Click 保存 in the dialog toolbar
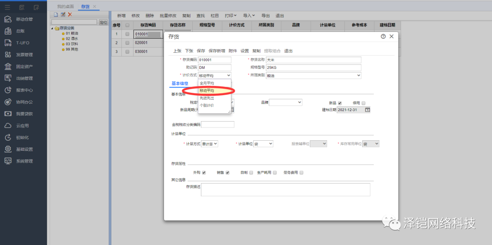The width and height of the screenshot is (492, 245). [x=201, y=51]
